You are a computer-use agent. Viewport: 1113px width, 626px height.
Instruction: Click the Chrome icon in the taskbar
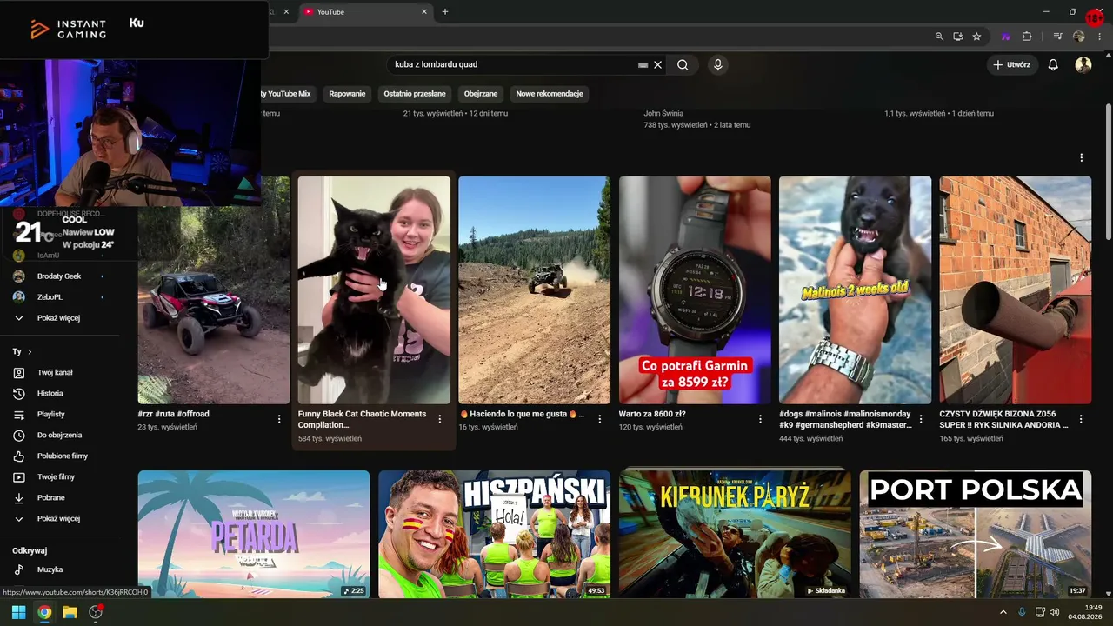[x=44, y=612]
